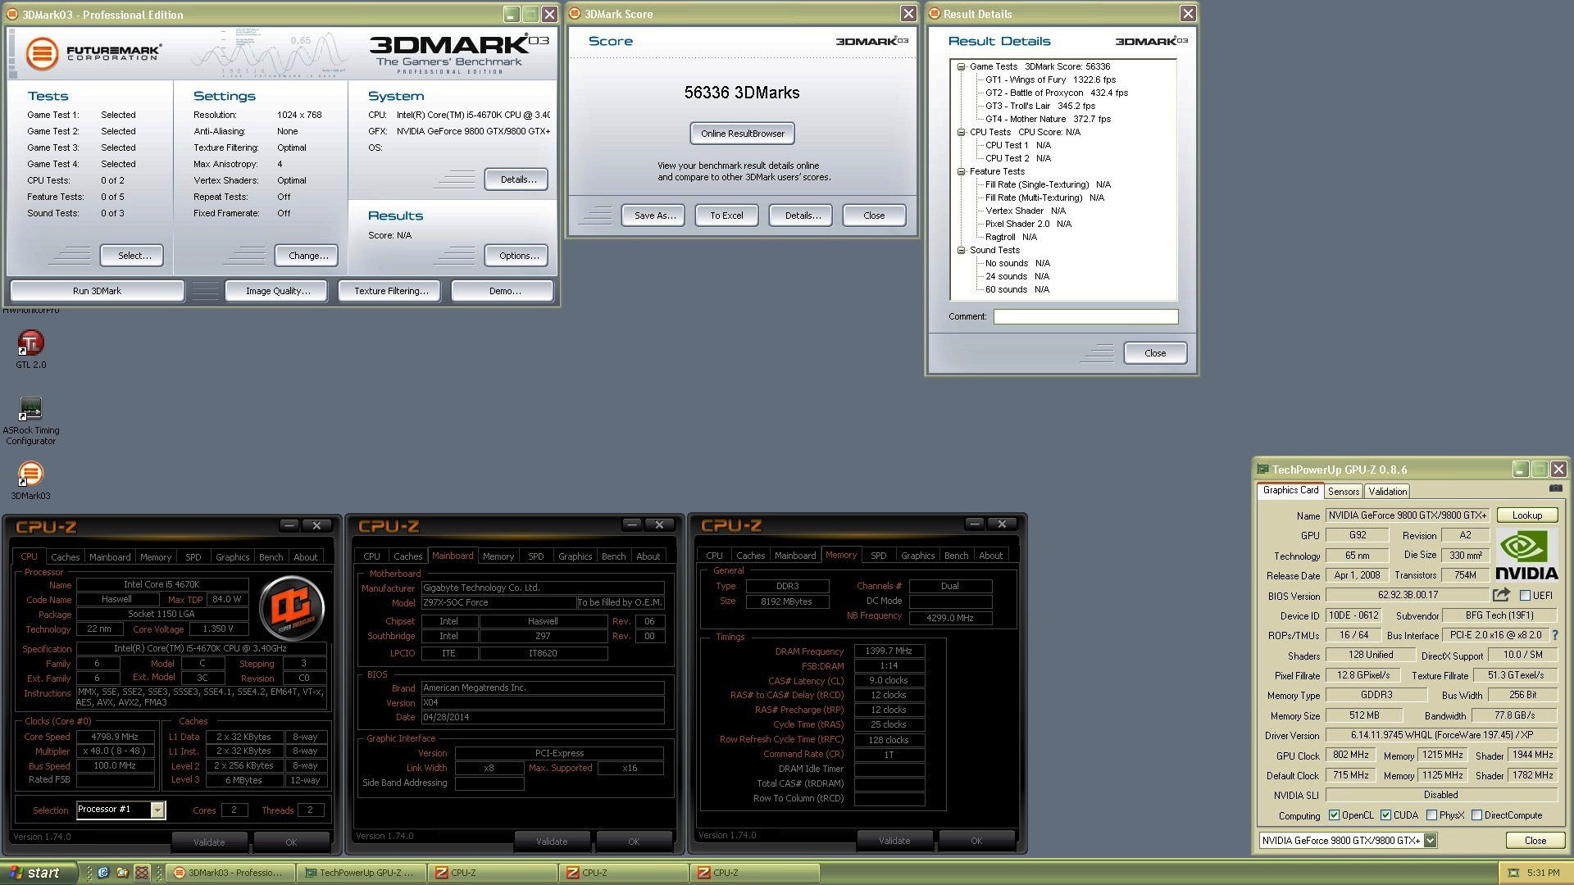Click the Run 3DMark button

(x=97, y=291)
